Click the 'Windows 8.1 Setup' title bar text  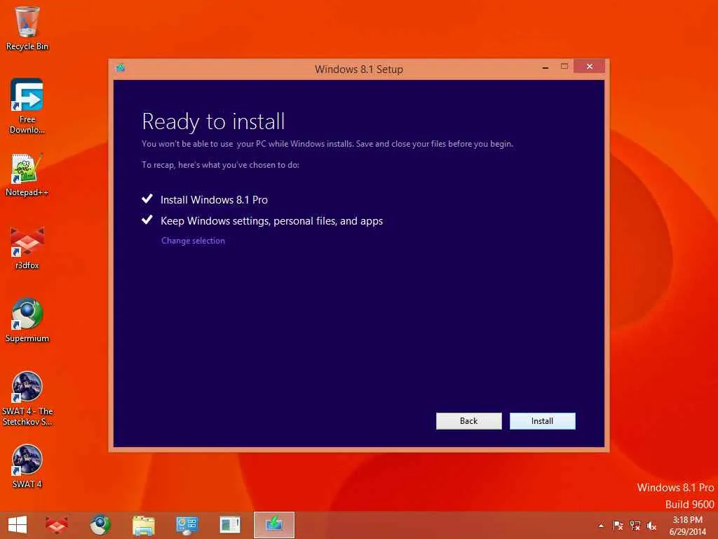coord(359,69)
